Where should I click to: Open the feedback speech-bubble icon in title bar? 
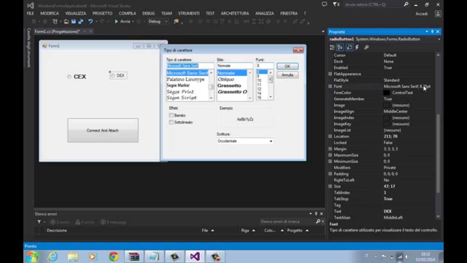324,4
